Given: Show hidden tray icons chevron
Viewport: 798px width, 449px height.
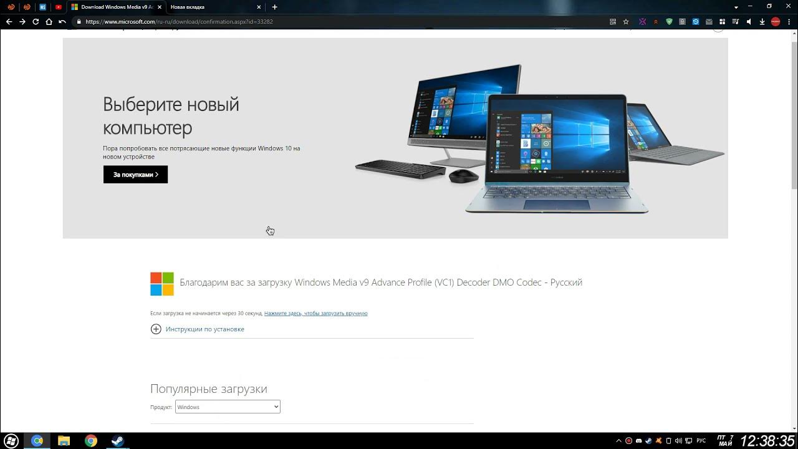Looking at the screenshot, I should pyautogui.click(x=618, y=441).
